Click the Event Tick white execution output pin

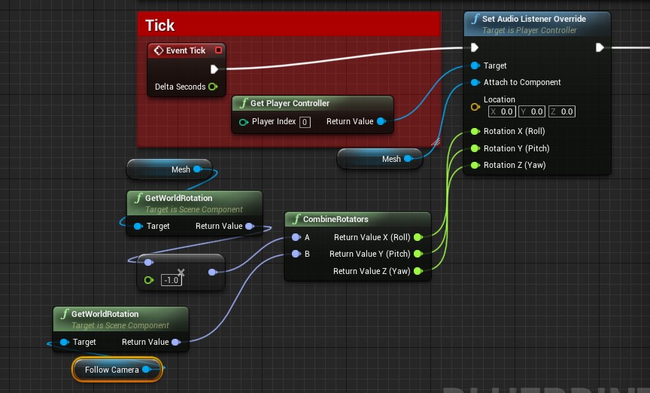click(x=214, y=69)
